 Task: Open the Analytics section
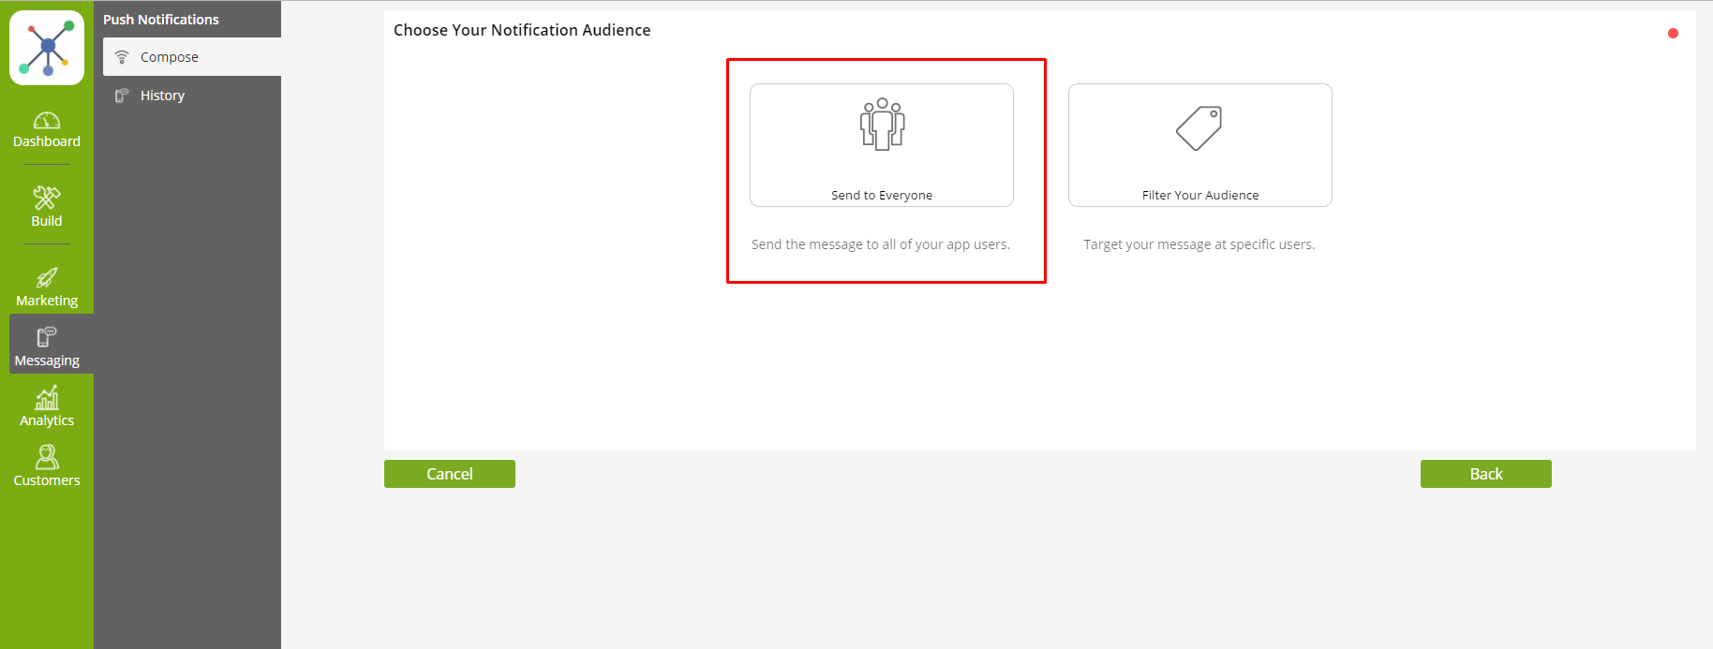pos(47,406)
